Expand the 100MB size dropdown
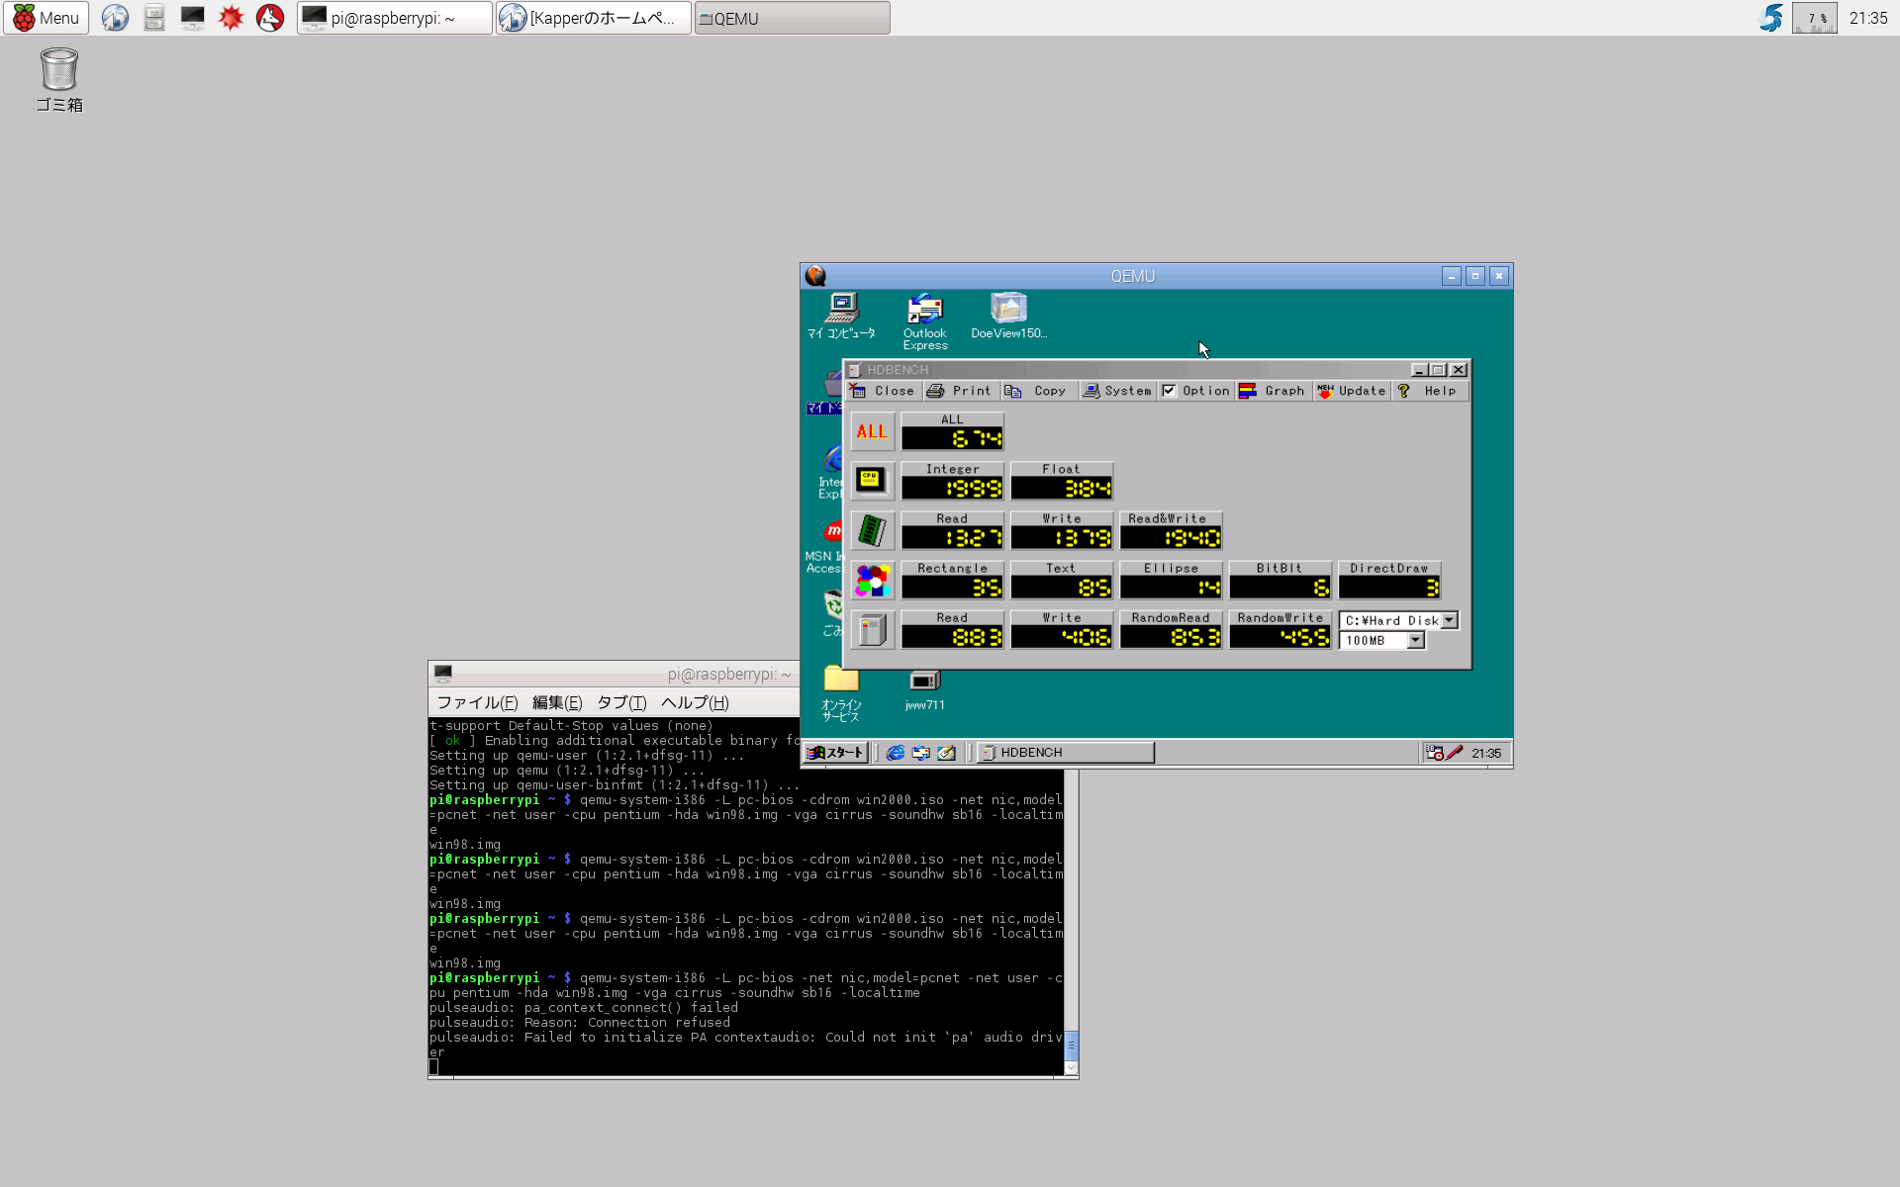 [x=1416, y=640]
